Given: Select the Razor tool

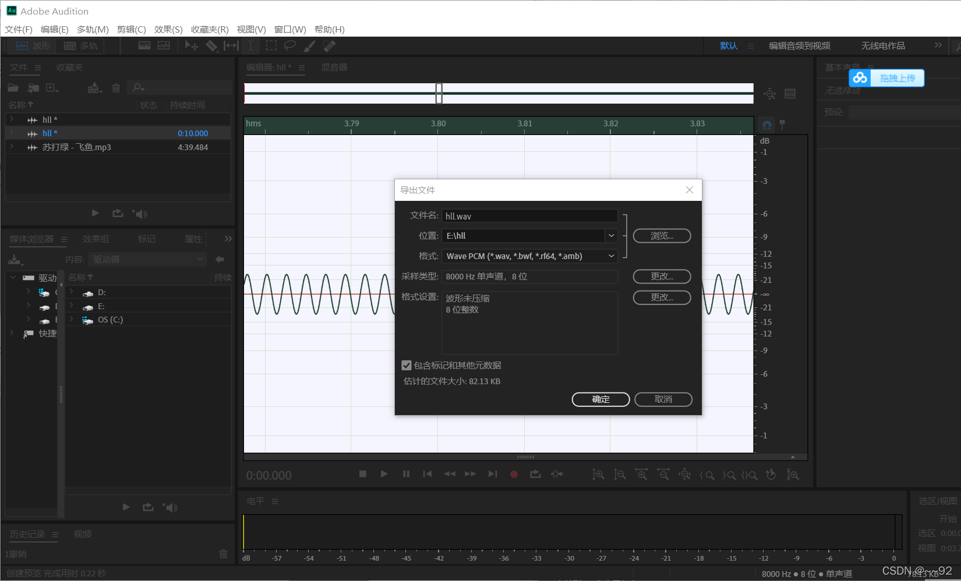Looking at the screenshot, I should coord(211,46).
